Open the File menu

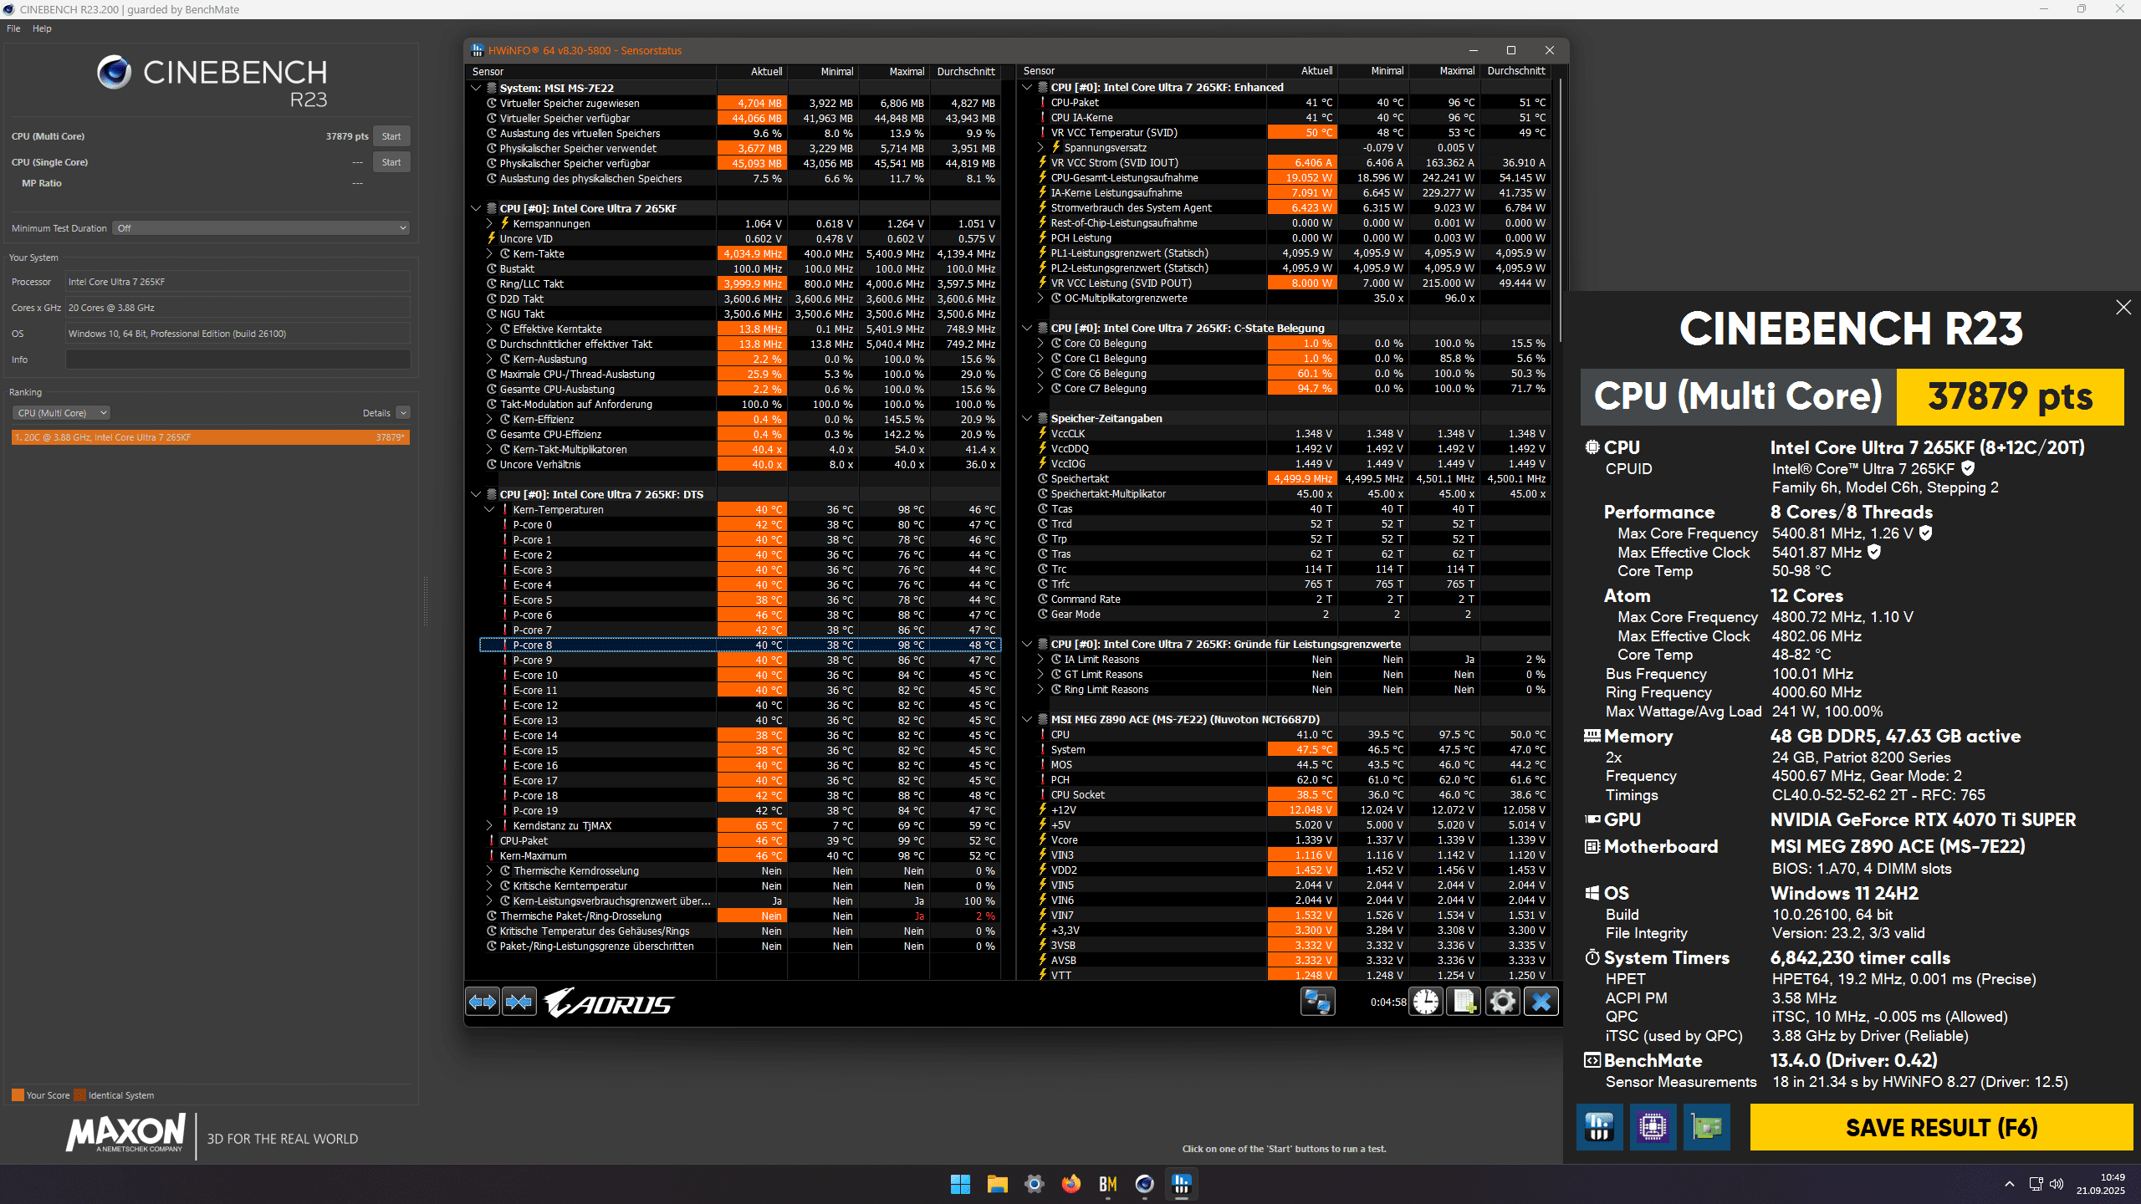point(13,28)
